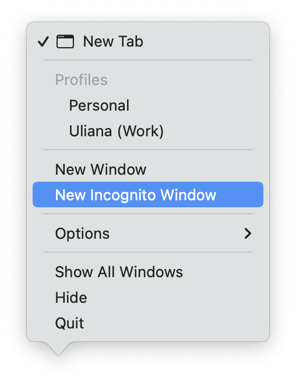Select Show All Windows
This screenshot has width=296, height=389.
[148, 272]
